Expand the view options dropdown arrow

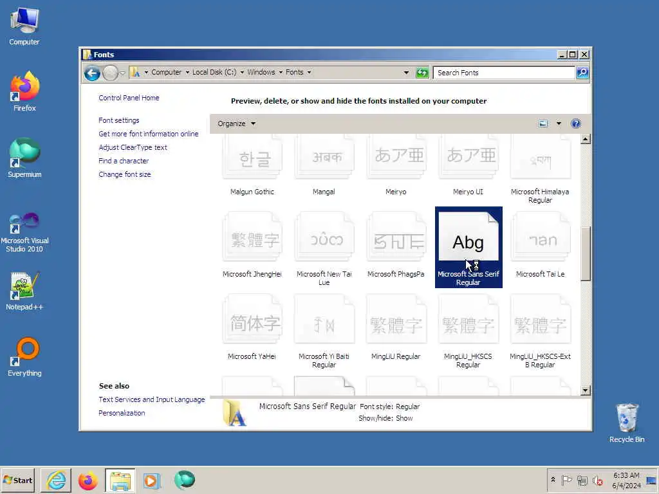(559, 123)
